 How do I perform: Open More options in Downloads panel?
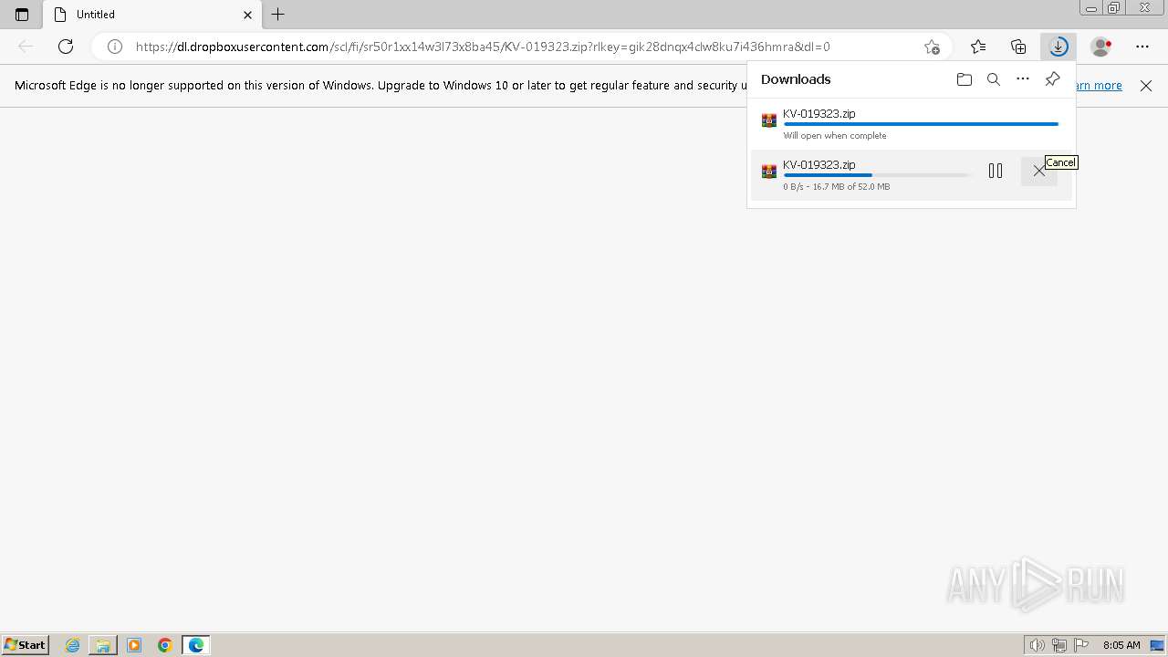(1023, 79)
